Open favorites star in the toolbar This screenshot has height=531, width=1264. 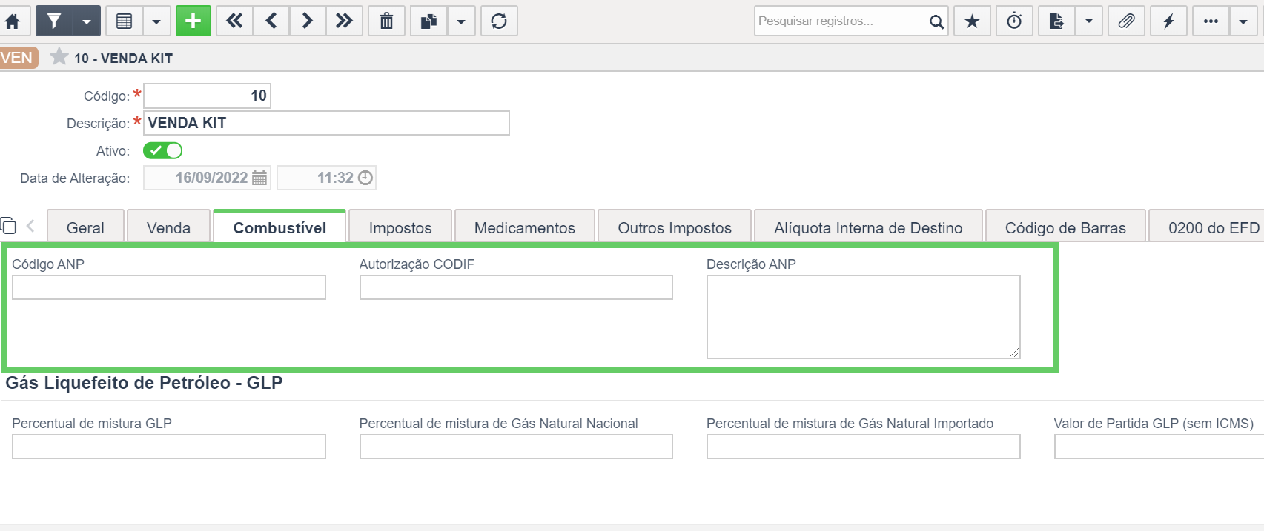(972, 21)
